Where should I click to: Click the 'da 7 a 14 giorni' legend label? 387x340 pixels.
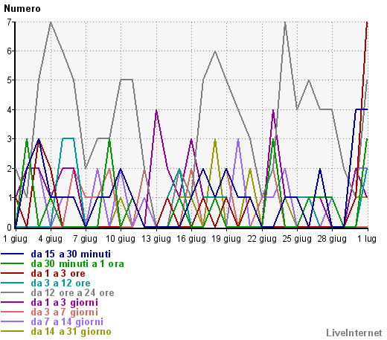[x=67, y=322]
